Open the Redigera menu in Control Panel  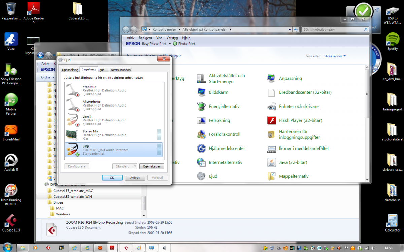click(145, 38)
